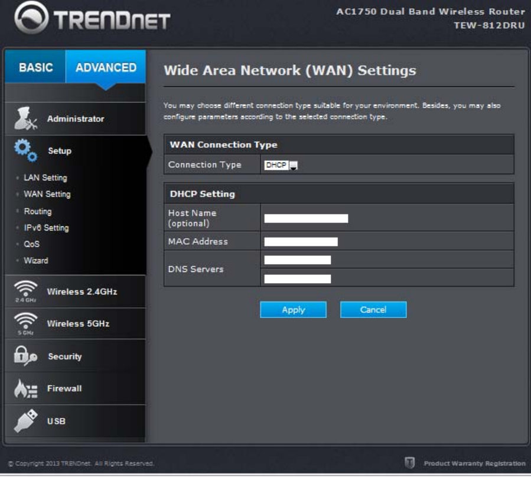Click the Setup gears icon

26,150
